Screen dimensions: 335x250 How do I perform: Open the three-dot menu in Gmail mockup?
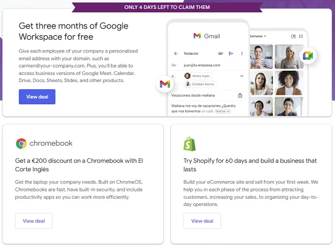[242, 54]
